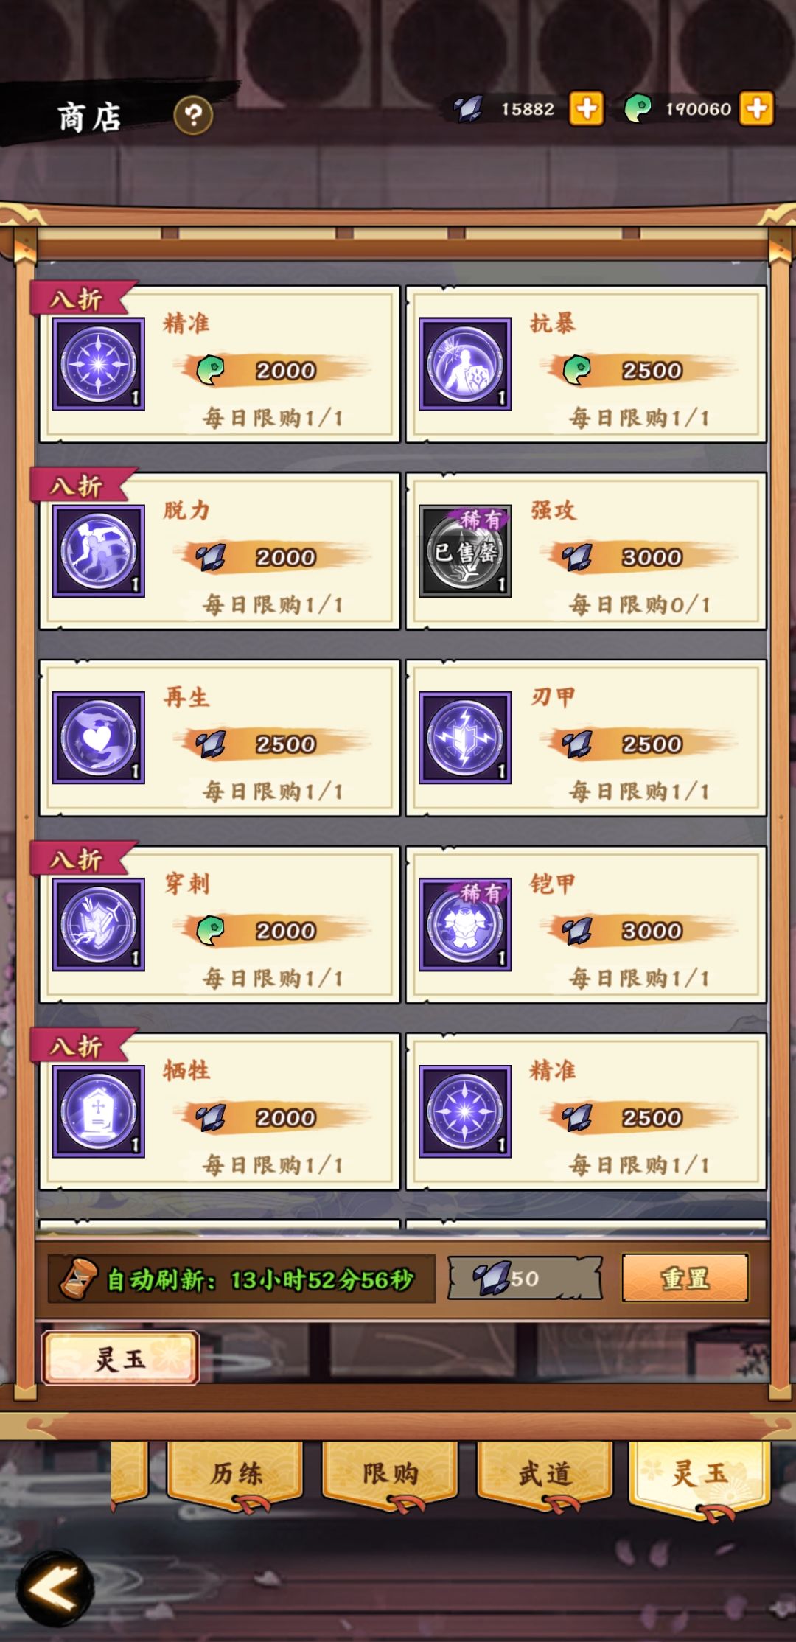Switch to the 历练 shop tab
Image resolution: width=796 pixels, height=1642 pixels.
click(236, 1474)
